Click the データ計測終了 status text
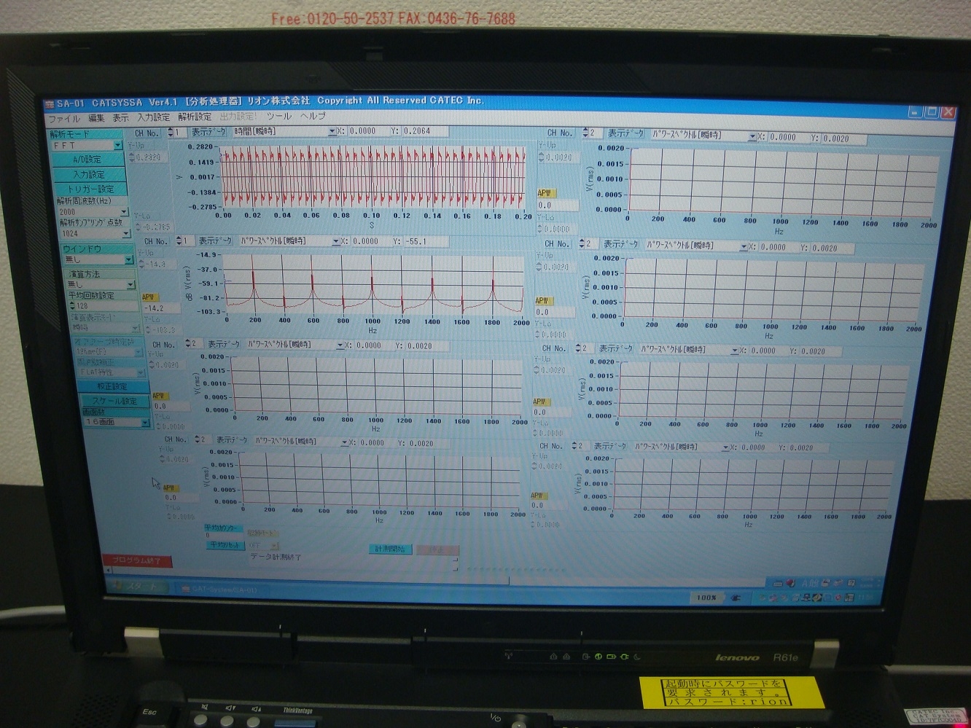Image resolution: width=971 pixels, height=728 pixels. (x=276, y=557)
